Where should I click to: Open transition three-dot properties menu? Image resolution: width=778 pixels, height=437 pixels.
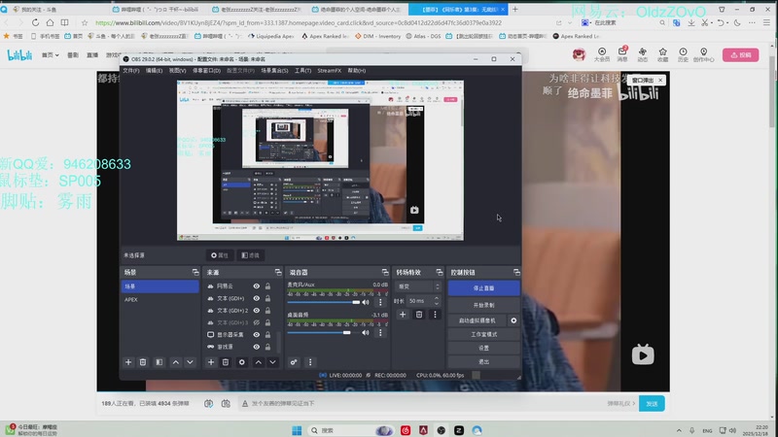tap(435, 314)
